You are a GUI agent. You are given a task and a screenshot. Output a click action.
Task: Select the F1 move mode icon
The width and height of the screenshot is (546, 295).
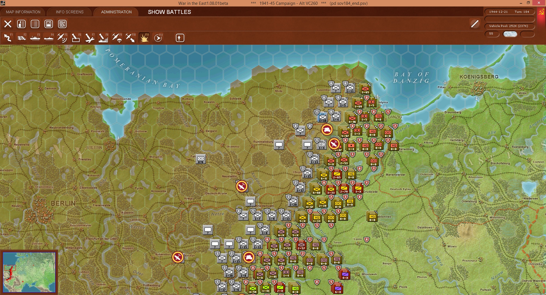point(8,38)
